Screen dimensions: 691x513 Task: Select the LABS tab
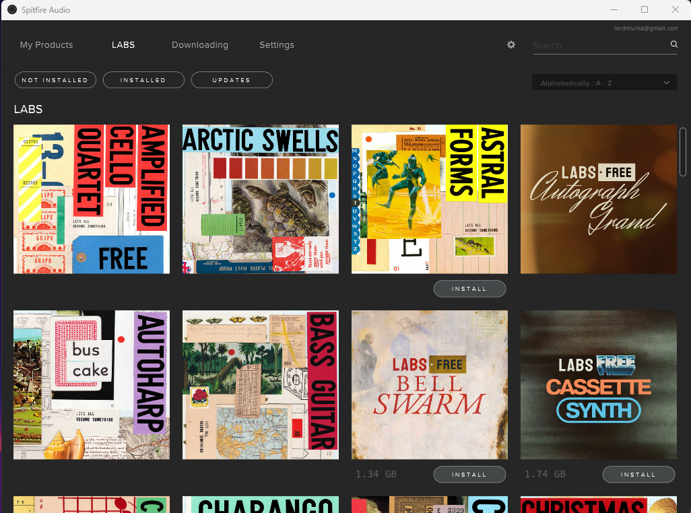click(123, 45)
